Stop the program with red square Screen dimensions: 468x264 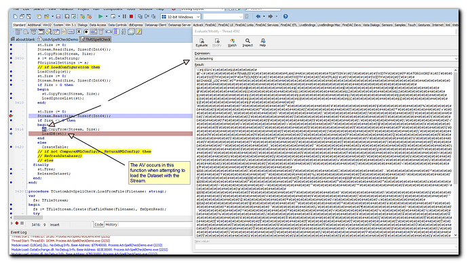click(x=131, y=16)
